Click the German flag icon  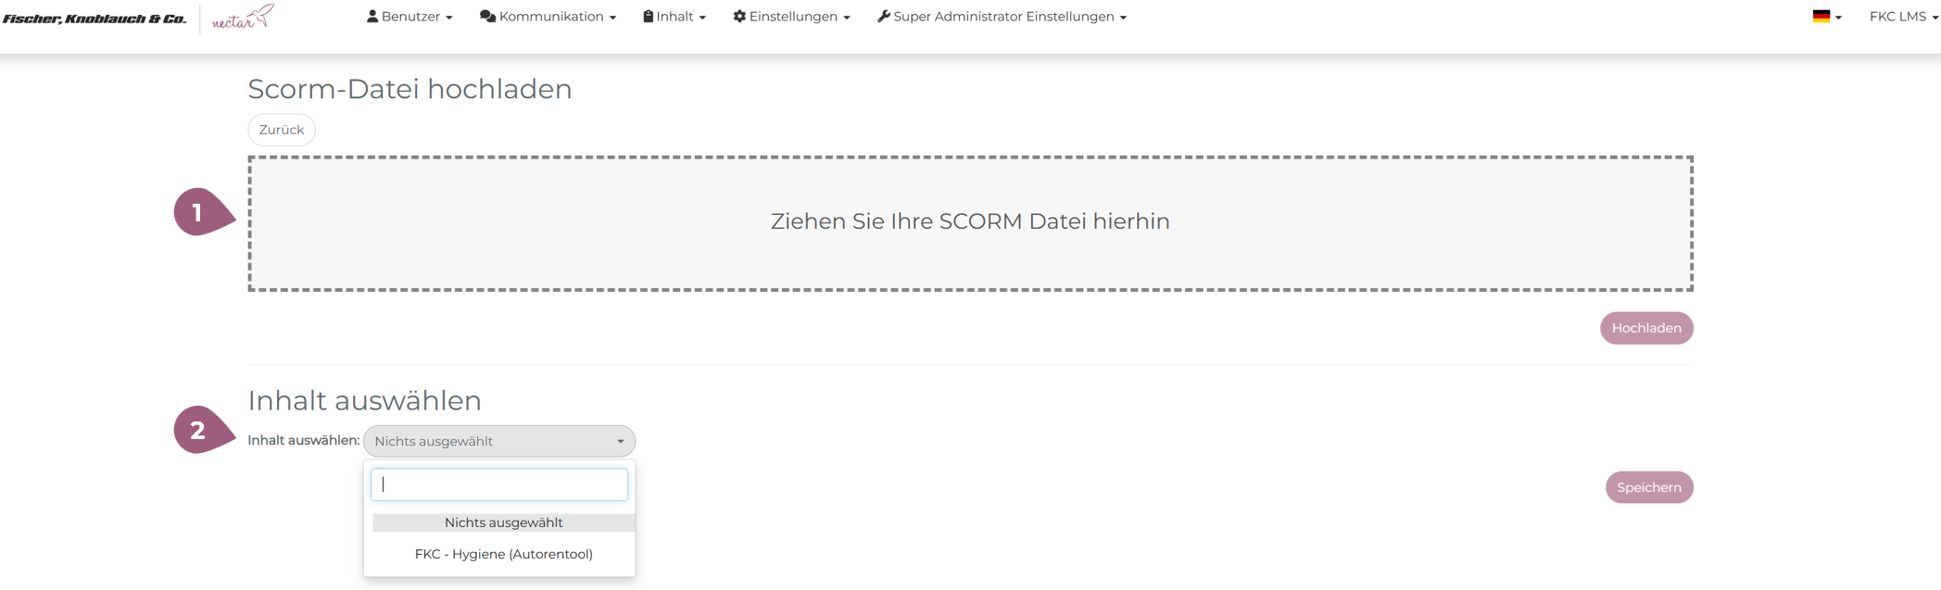1821,17
